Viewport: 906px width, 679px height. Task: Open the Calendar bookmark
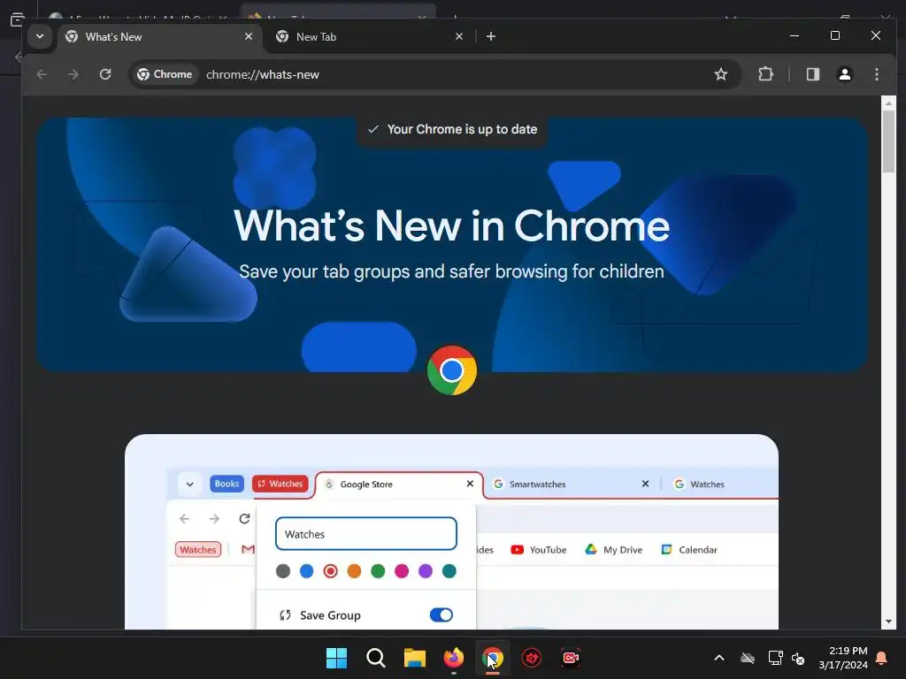coord(689,550)
